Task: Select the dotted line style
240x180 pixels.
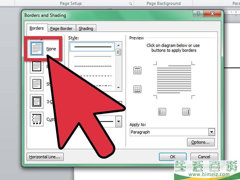Action: point(93,56)
